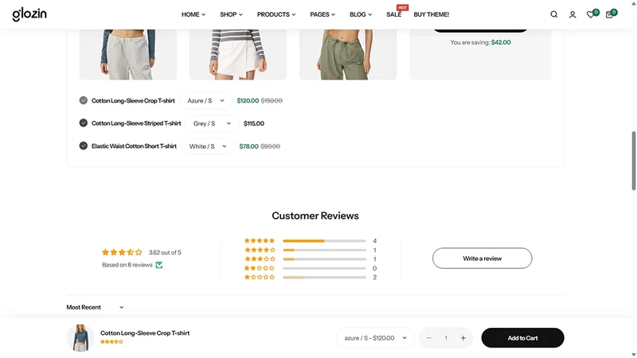Open sticky bar product thumbnail
Image resolution: width=637 pixels, height=358 pixels.
[80, 337]
